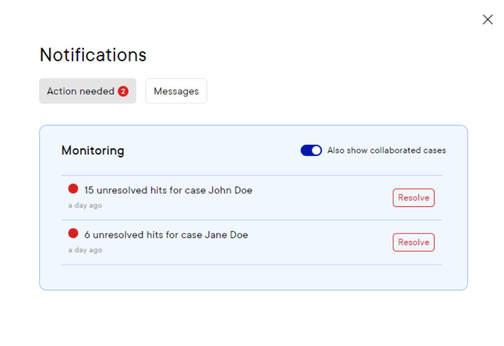Click the toggle switch knob
The width and height of the screenshot is (504, 346).
click(315, 150)
